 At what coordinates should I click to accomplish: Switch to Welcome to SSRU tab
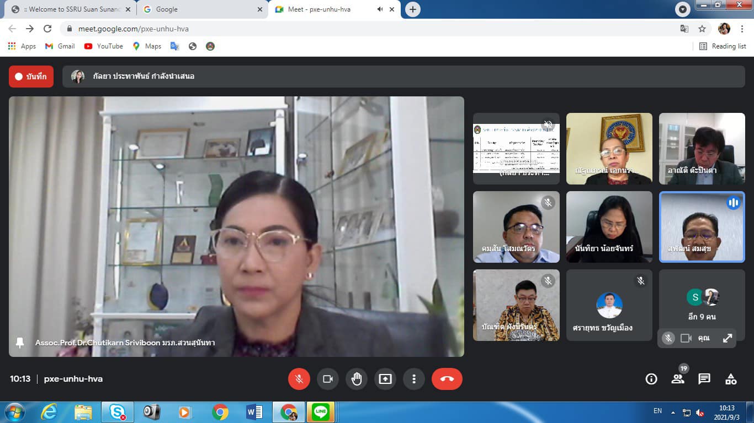pos(69,9)
